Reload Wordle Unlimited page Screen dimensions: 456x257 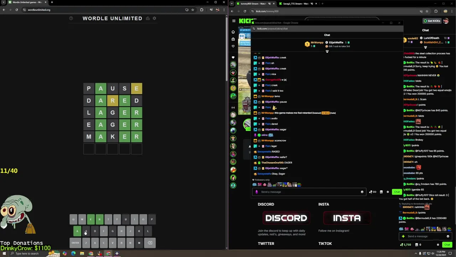(16, 10)
